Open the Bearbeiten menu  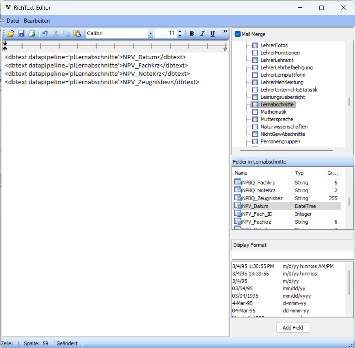[37, 21]
